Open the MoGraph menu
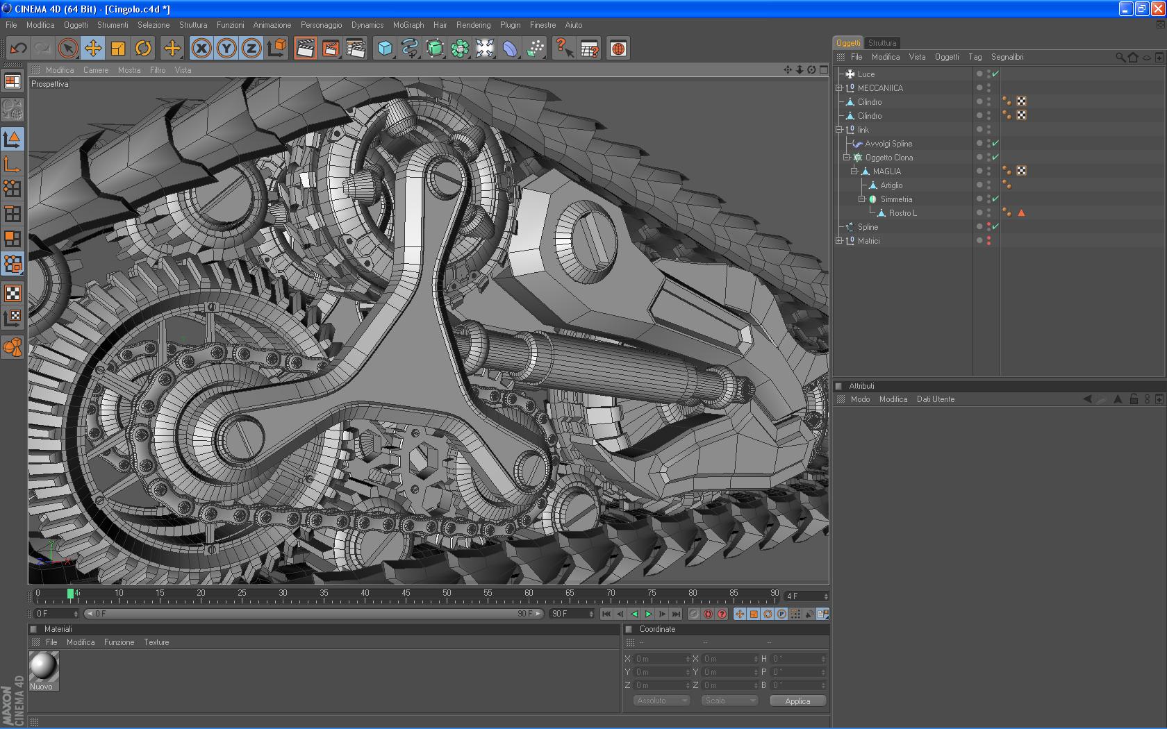 click(408, 25)
